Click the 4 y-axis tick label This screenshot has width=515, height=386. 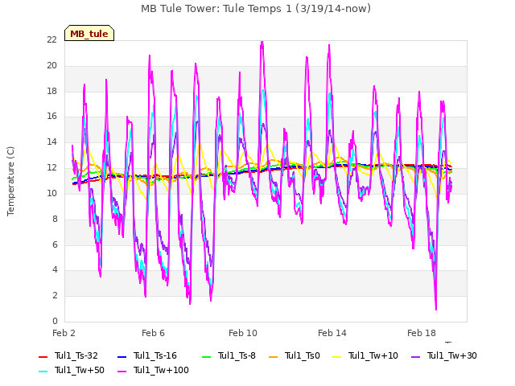click(55, 270)
